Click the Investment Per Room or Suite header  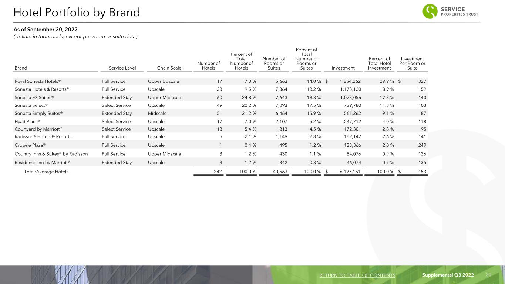(x=412, y=63)
